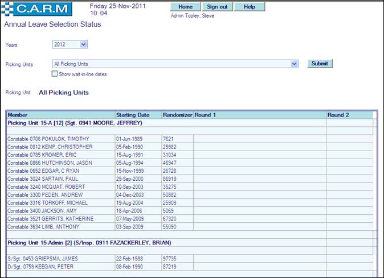Open the Home page button
Image resolution: width=384 pixels, height=278 pixels.
(185, 7)
